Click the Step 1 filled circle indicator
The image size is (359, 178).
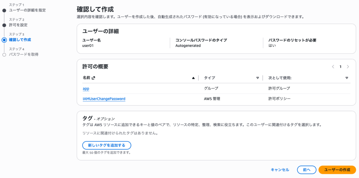click(4, 10)
